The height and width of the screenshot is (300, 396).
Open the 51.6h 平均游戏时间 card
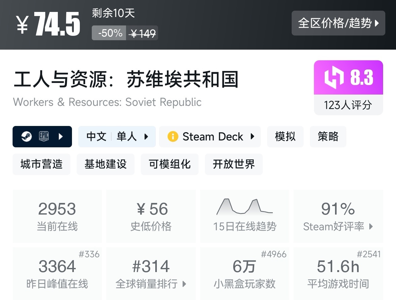[338, 274]
